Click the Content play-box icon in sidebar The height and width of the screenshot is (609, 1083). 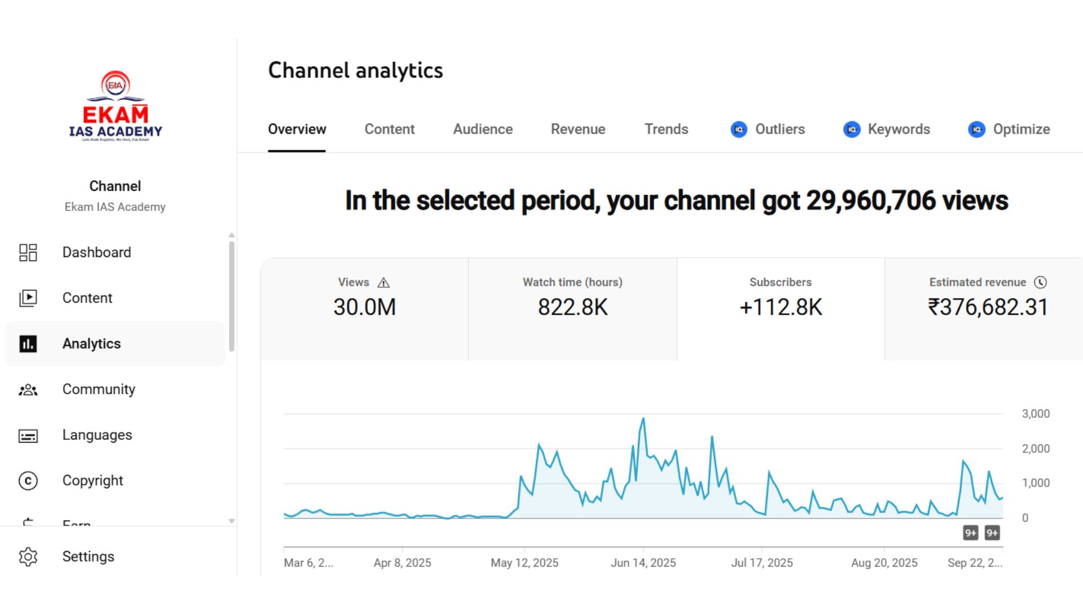click(x=28, y=298)
